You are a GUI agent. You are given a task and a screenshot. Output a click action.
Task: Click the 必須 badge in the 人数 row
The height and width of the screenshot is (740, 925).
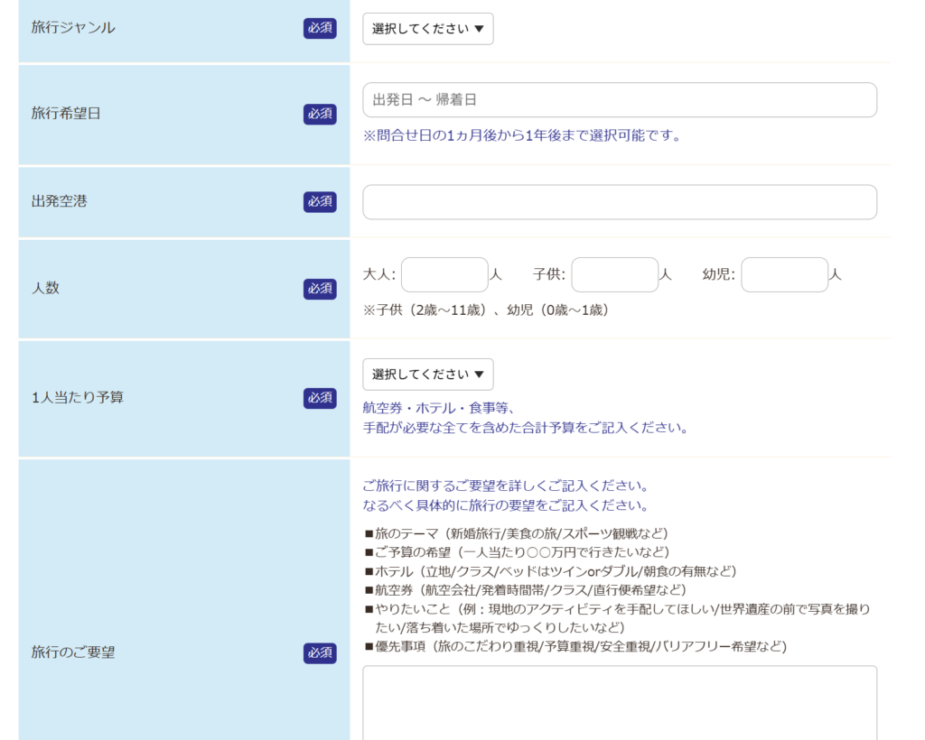click(x=320, y=289)
